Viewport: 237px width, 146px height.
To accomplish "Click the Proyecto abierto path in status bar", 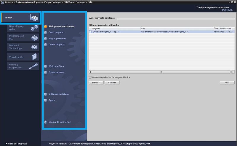I will coord(109,144).
